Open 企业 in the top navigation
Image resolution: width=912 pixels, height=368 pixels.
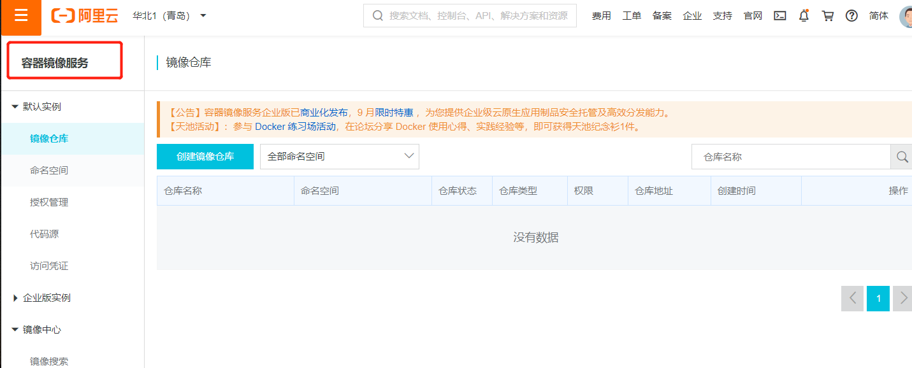click(692, 16)
